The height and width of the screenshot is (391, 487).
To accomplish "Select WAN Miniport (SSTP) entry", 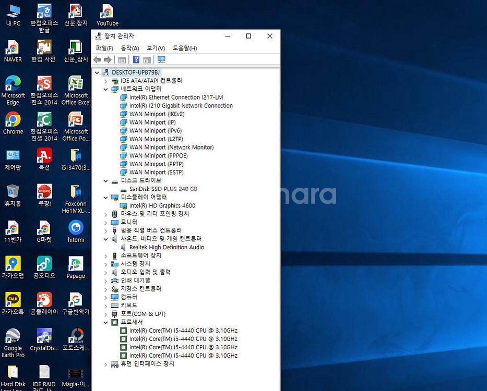I will pyautogui.click(x=156, y=172).
